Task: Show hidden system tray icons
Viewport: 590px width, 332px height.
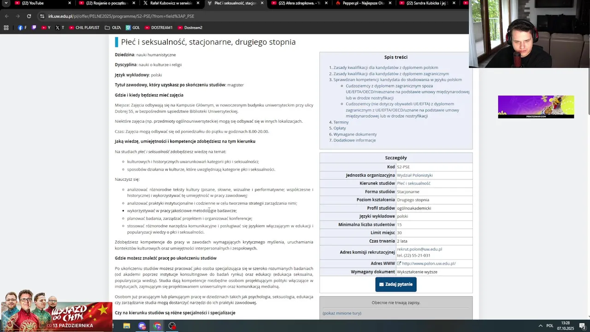Action: pos(541,326)
